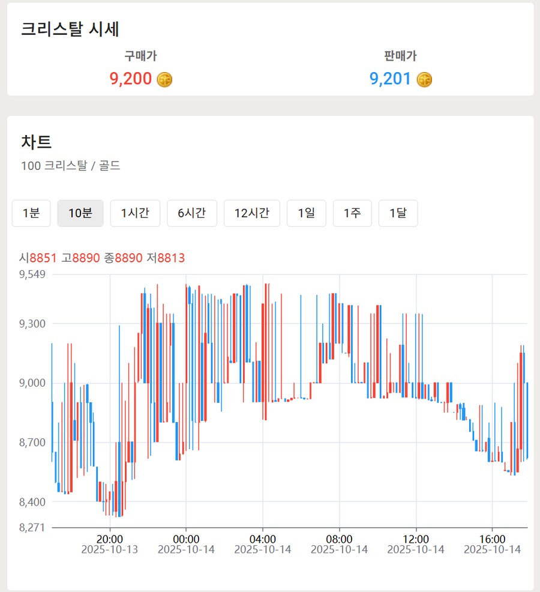Click the gold coin icon beside 9,200
The width and height of the screenshot is (540, 592).
164,79
